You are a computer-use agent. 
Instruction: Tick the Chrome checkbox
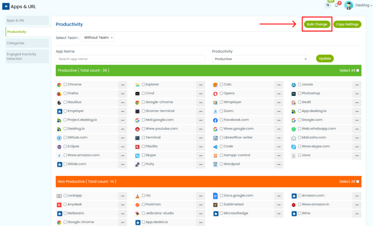point(65,84)
